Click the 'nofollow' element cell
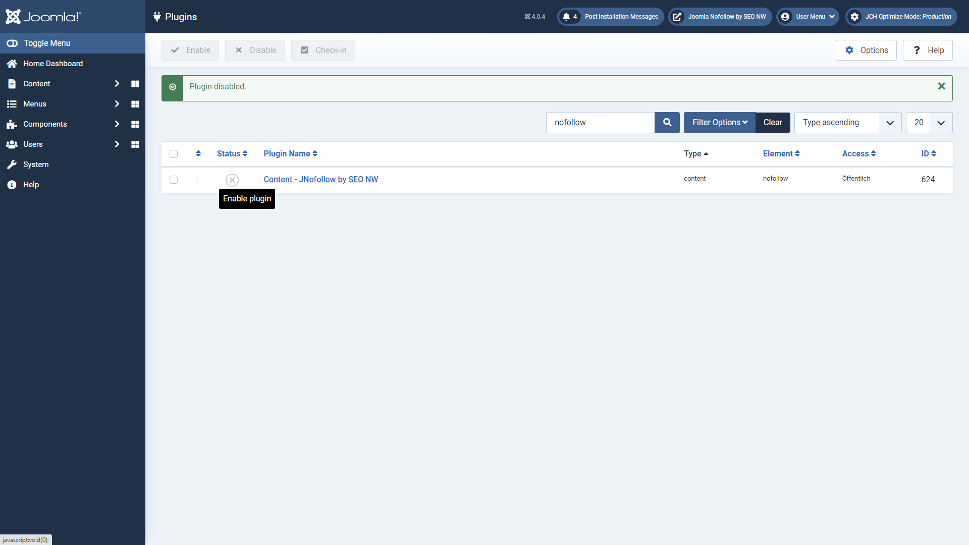 point(775,179)
